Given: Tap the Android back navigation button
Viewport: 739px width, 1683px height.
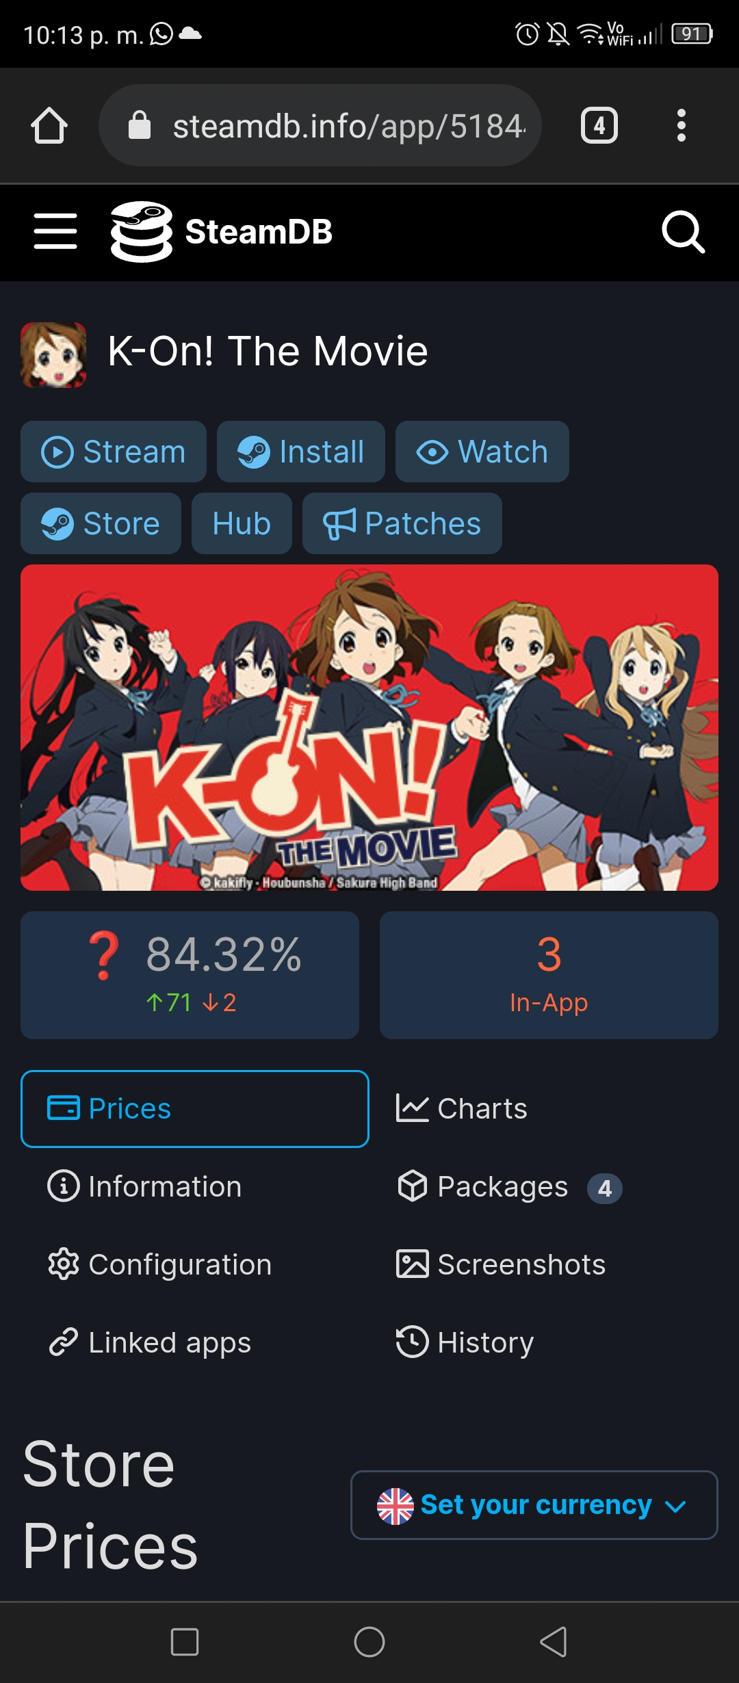Looking at the screenshot, I should (x=554, y=1642).
